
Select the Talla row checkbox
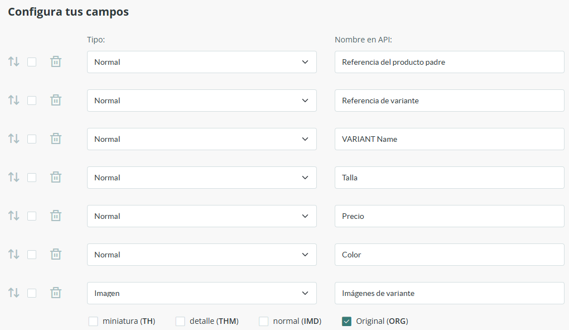point(32,178)
